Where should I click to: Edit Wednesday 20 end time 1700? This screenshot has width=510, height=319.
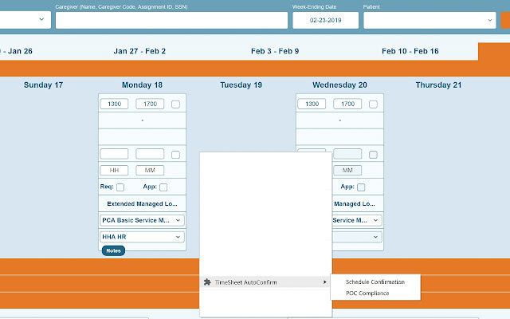347,104
